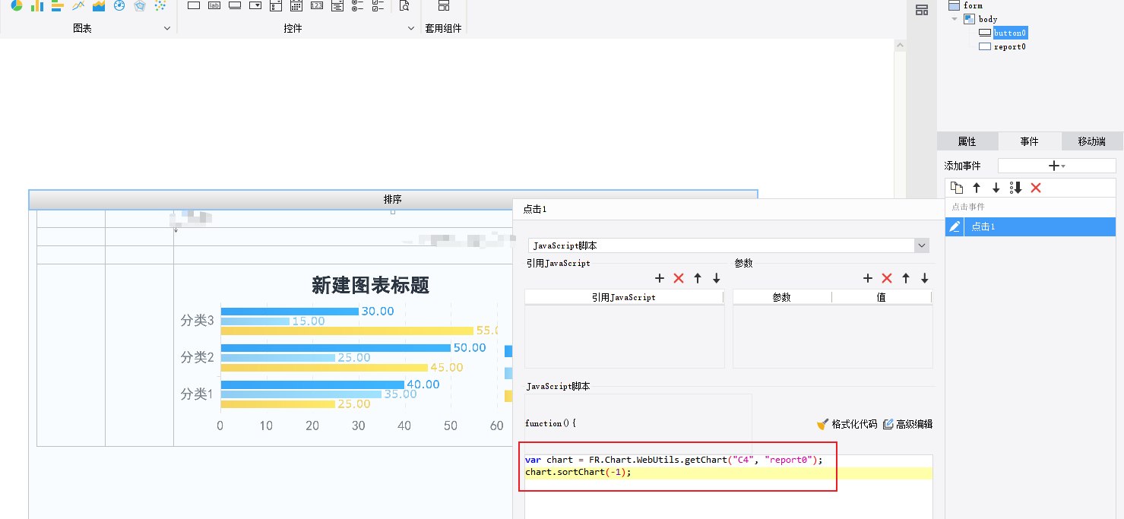The image size is (1124, 519).
Task: Add a query/search widget
Action: click(404, 5)
